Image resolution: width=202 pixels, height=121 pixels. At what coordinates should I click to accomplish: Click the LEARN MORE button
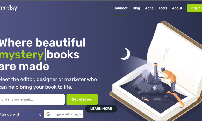(101, 109)
